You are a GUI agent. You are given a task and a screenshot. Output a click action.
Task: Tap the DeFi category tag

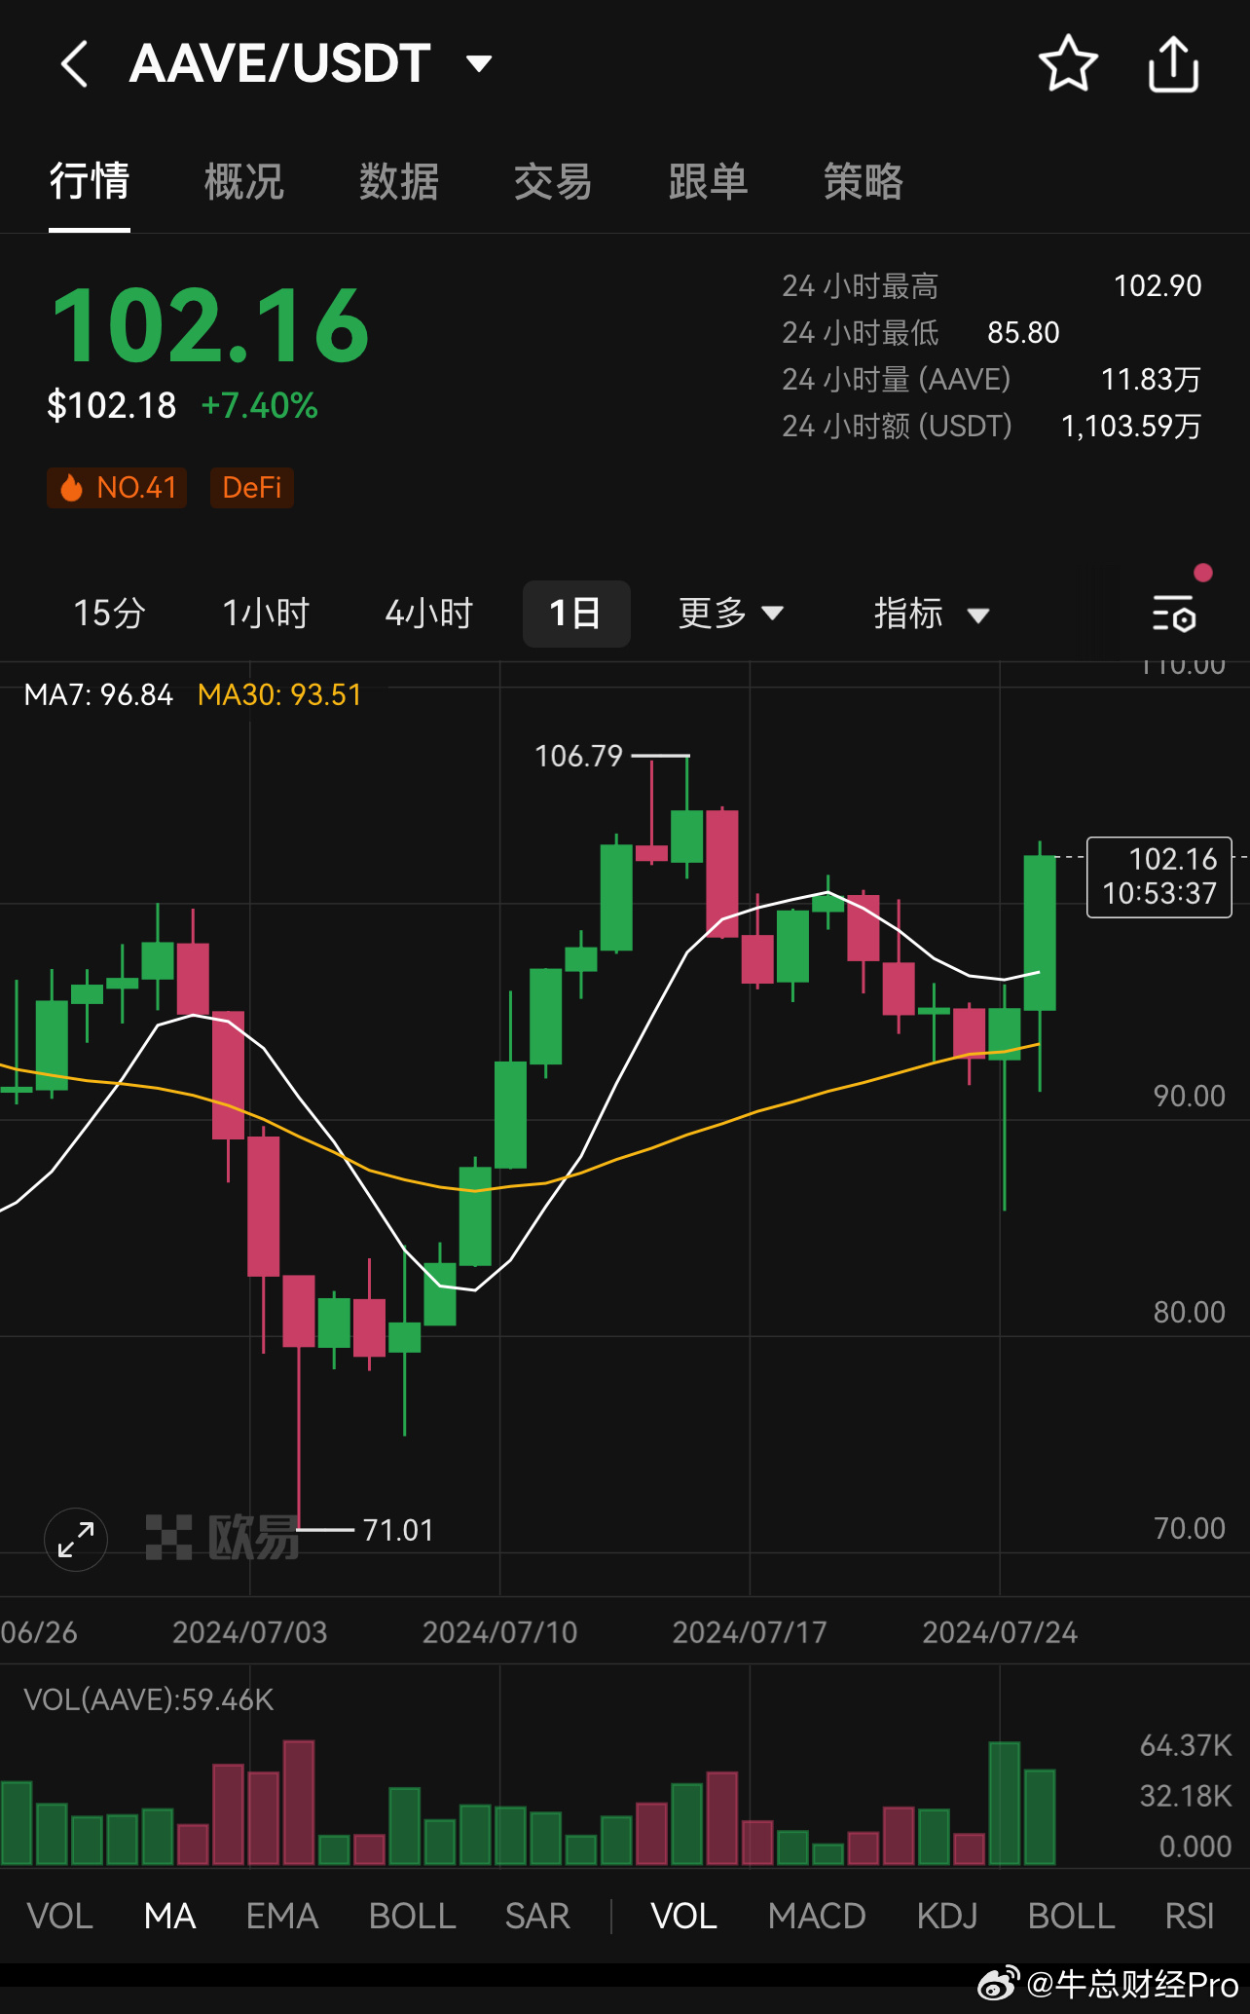click(x=252, y=487)
